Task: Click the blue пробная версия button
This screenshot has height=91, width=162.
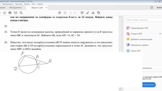Action: [x=149, y=85]
